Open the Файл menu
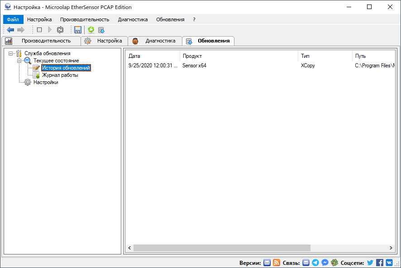 click(x=13, y=19)
